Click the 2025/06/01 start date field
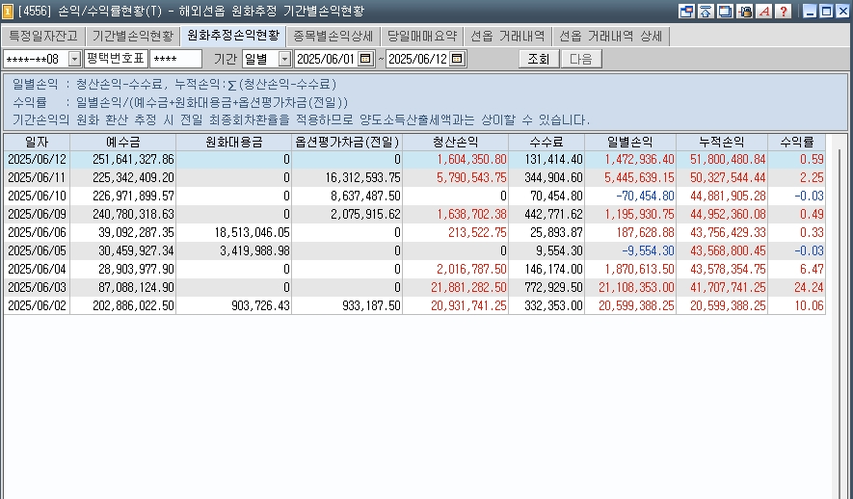The image size is (853, 499). pyautogui.click(x=326, y=59)
